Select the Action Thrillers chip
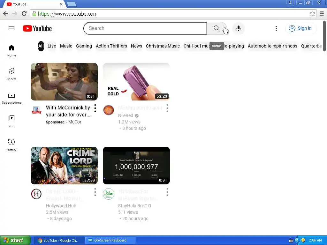This screenshot has height=245, width=327. pyautogui.click(x=111, y=46)
